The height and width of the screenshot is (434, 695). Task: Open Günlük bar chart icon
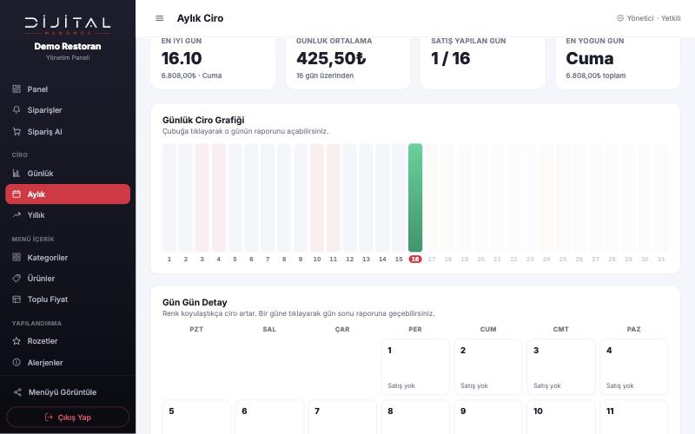point(17,173)
